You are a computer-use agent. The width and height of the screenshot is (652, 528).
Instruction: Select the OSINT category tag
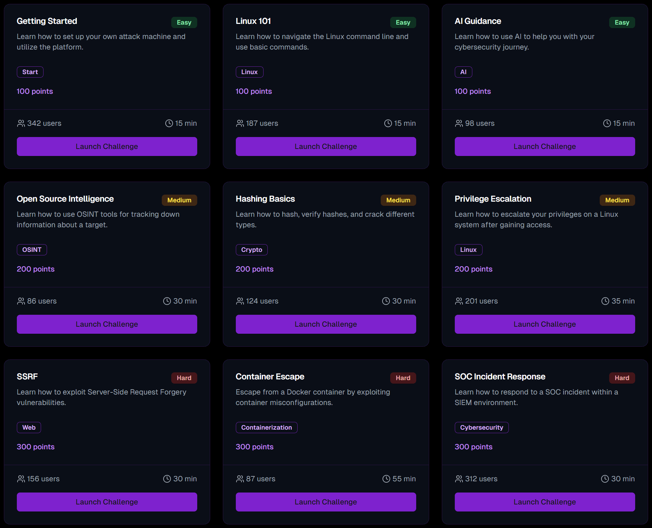32,250
